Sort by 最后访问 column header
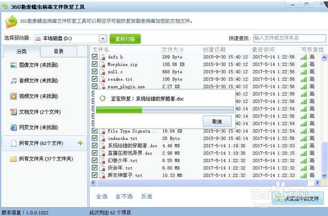This screenshot has width=328, height=216. point(263,50)
